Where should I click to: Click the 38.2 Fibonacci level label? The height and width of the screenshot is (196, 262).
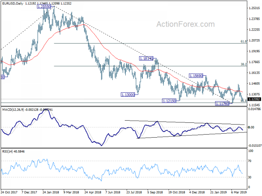244,64
